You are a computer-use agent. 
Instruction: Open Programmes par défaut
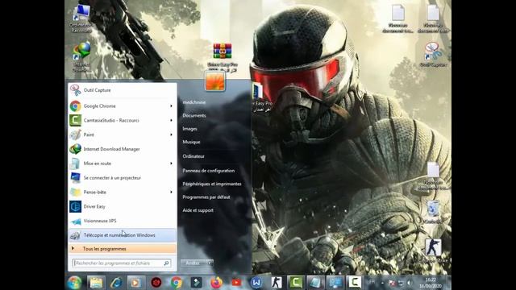pos(206,197)
